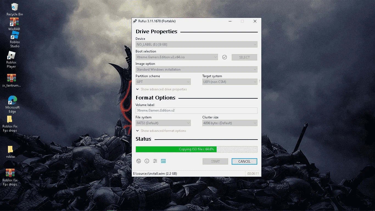Click the checksum checkmark icon beside boot selection
The height and width of the screenshot is (211, 375).
(225, 57)
